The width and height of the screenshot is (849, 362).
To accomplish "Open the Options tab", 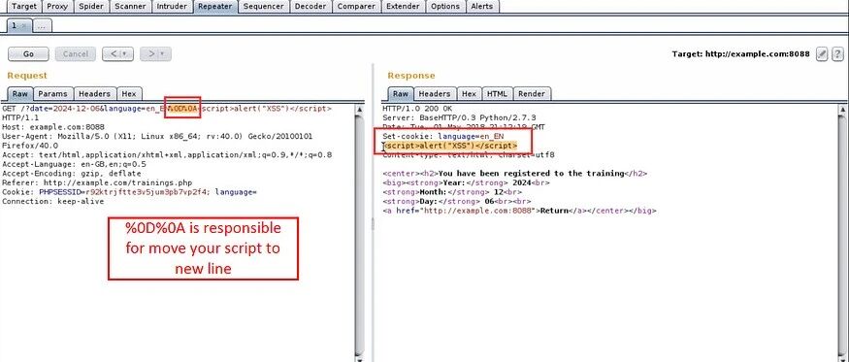I will [445, 7].
